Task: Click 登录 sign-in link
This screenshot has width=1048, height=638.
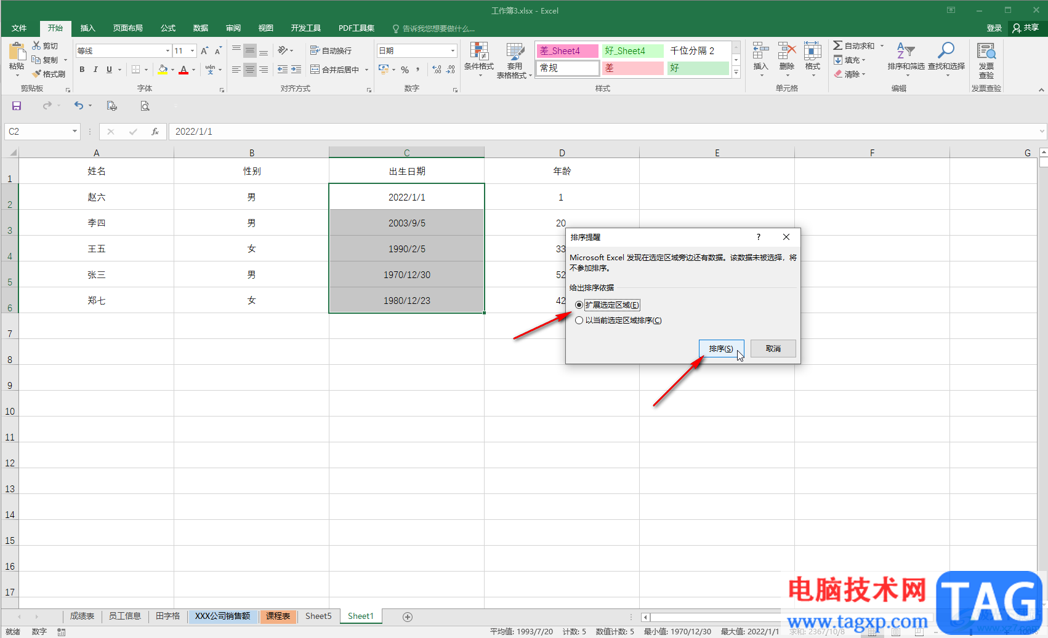Action: point(994,28)
